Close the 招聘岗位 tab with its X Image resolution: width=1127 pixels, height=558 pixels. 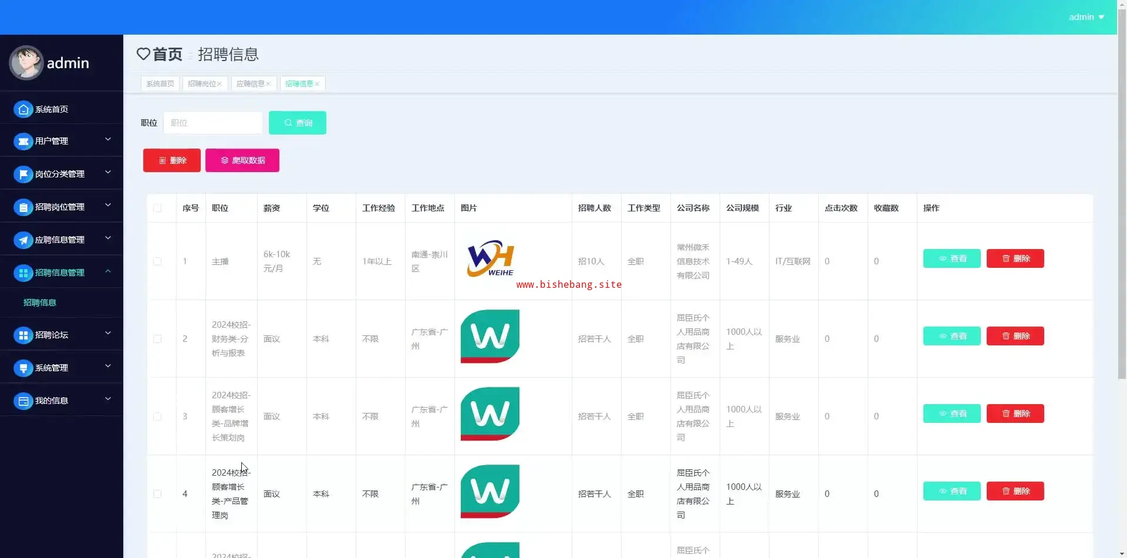coord(220,84)
